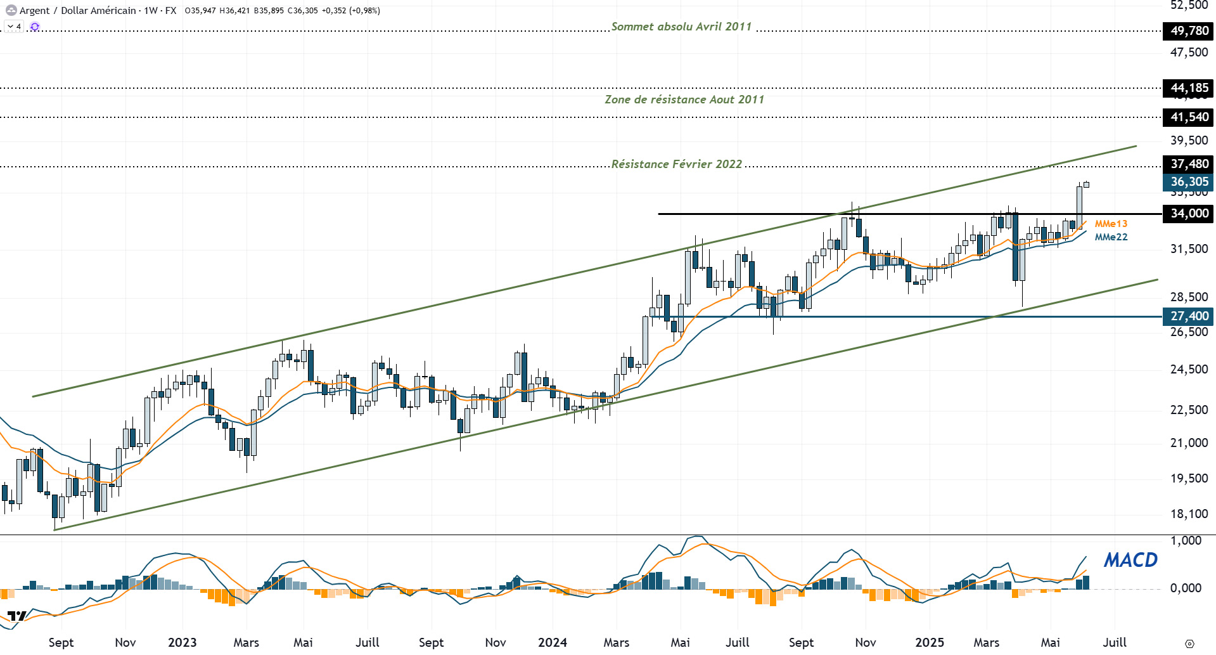This screenshot has width=1216, height=655.
Task: Click the Argent / Dollar Américain symbol title
Action: [78, 10]
